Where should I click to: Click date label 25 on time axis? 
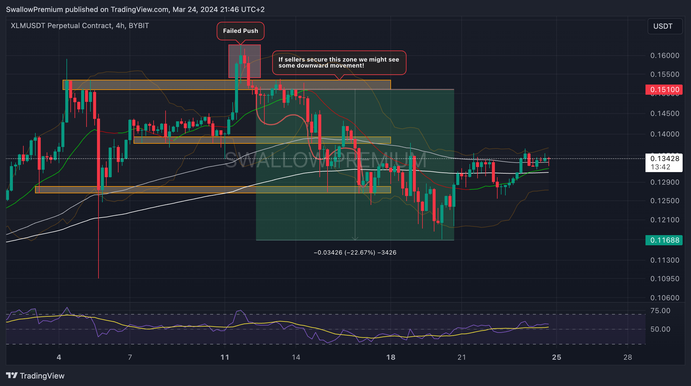pyautogui.click(x=557, y=357)
